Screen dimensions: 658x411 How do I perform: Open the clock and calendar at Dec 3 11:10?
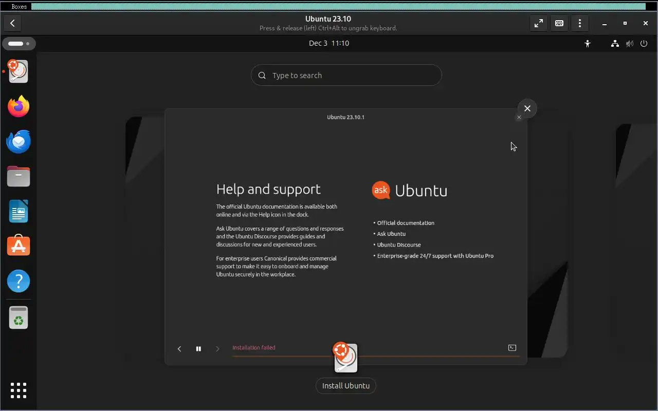coord(329,43)
